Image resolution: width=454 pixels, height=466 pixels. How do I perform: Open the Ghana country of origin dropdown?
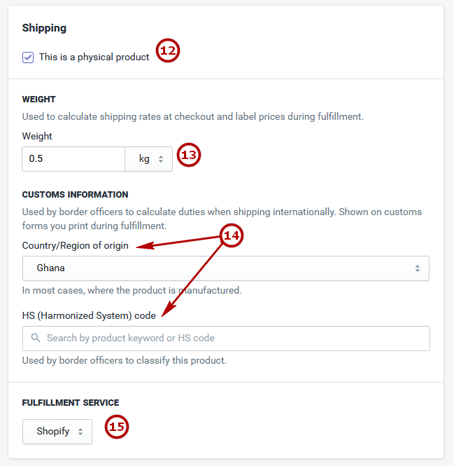coord(226,268)
